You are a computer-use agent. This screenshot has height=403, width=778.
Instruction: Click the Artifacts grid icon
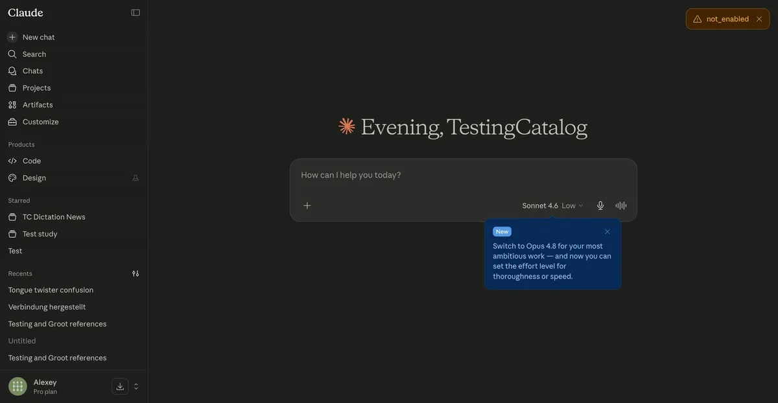12,104
